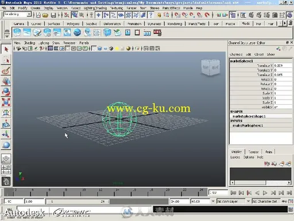Image resolution: width=294 pixels, height=221 pixels.
Task: Open the shelf menu arrow at left
Action: coord(7,36)
